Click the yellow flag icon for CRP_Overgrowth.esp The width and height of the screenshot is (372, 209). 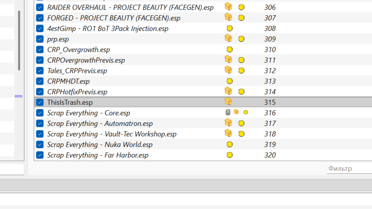coord(230,50)
